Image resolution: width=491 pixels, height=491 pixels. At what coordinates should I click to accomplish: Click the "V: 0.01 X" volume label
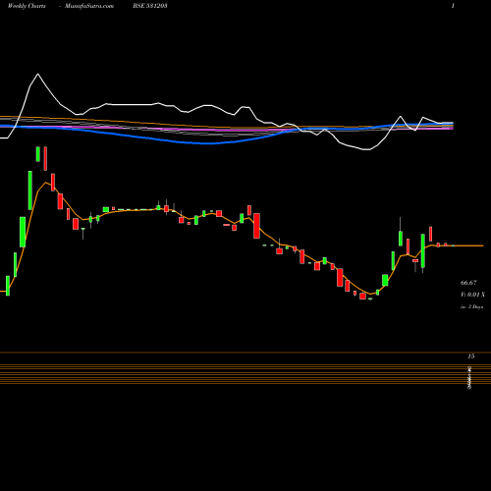tap(472, 295)
